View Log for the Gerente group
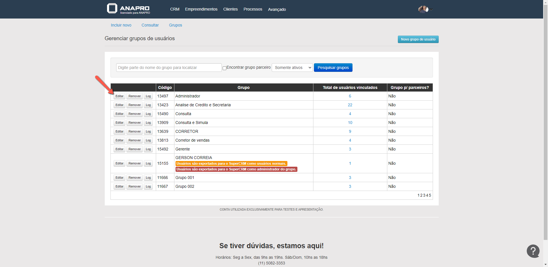 click(148, 149)
